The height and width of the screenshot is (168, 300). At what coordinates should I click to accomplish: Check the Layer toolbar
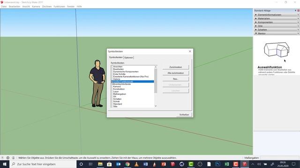[112, 91]
